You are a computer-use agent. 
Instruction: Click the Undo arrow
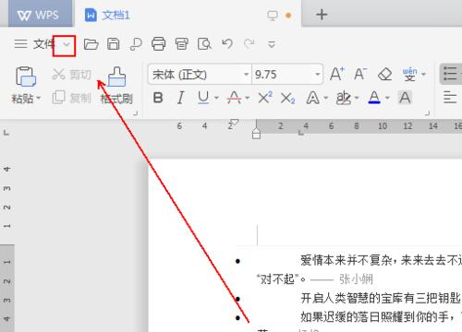pos(227,43)
